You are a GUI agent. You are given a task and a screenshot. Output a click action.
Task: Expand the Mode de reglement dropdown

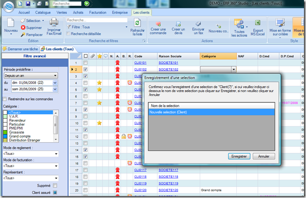(31, 154)
